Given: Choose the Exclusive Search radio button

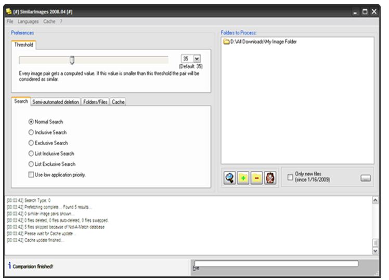Looking at the screenshot, I should pos(31,143).
